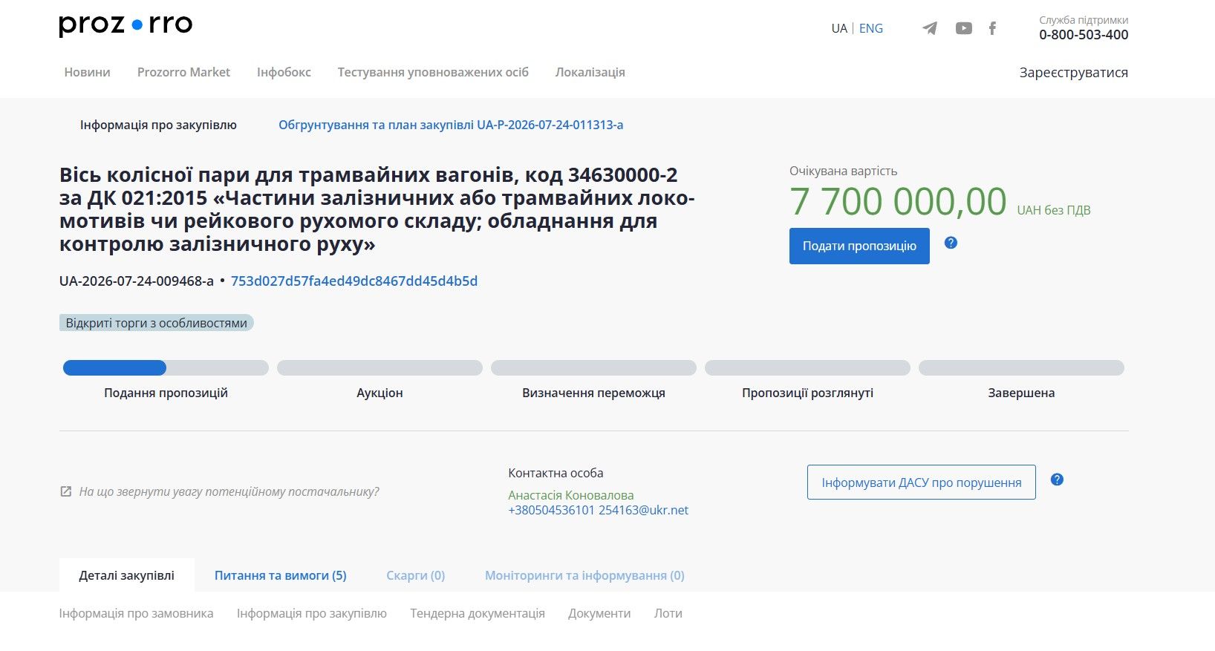Open the Новини menu item
1215x651 pixels.
coord(87,72)
